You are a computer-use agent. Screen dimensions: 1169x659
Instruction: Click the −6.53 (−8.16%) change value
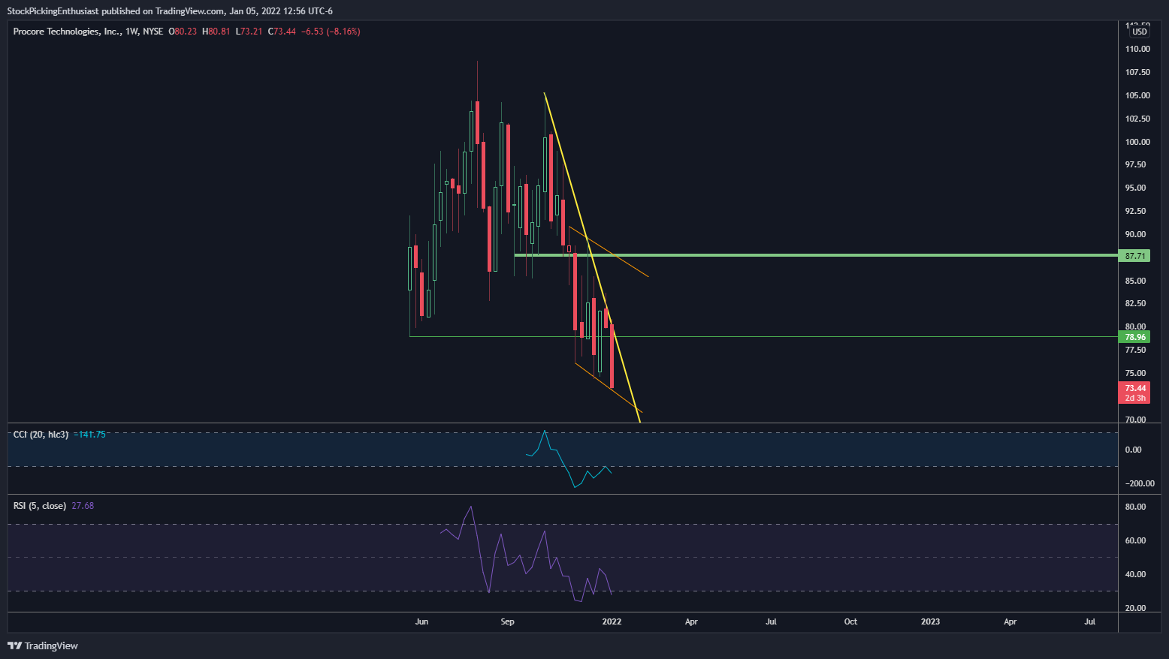tap(331, 32)
